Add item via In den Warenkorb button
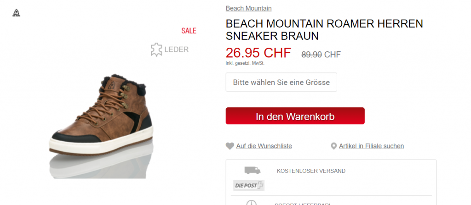This screenshot has height=205, width=471. coord(295,116)
